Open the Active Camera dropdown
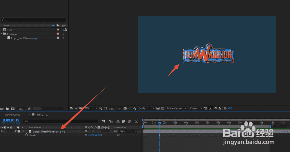Image resolution: width=290 pixels, height=152 pixels. (x=176, y=108)
